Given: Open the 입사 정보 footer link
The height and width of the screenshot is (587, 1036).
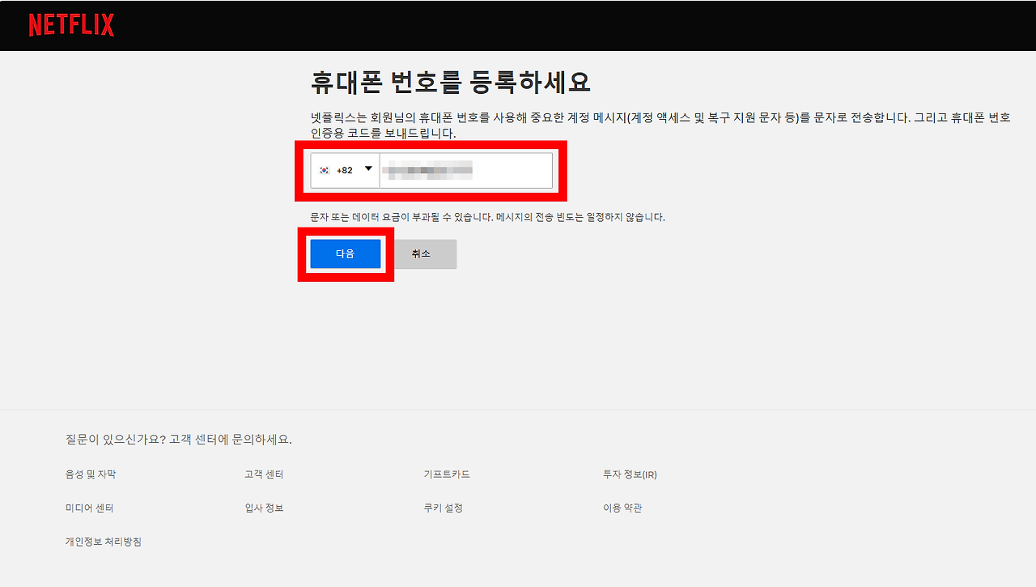Looking at the screenshot, I should coord(262,508).
